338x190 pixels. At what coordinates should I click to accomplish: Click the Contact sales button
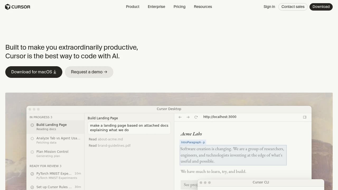coord(293,7)
